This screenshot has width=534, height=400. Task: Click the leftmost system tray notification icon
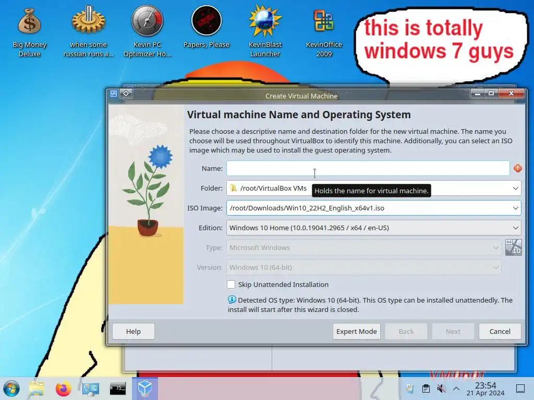click(x=410, y=389)
